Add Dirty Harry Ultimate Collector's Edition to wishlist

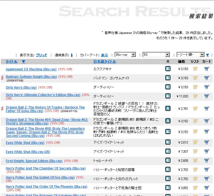pyautogui.click(x=195, y=96)
